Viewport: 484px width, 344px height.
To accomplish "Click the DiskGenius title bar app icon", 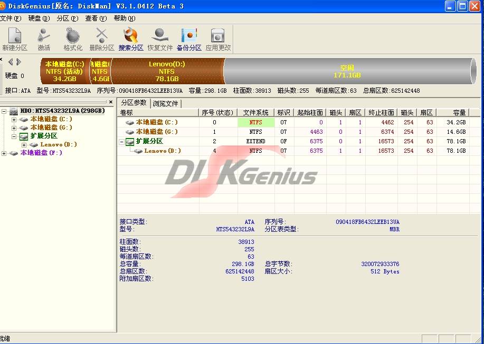I will pos(3,6).
